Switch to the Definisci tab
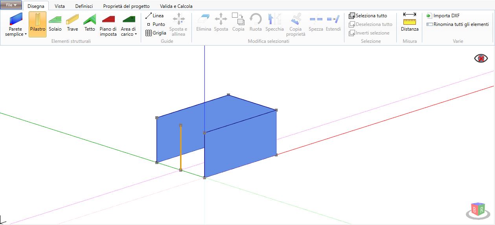The width and height of the screenshot is (495, 225). pyautogui.click(x=84, y=6)
